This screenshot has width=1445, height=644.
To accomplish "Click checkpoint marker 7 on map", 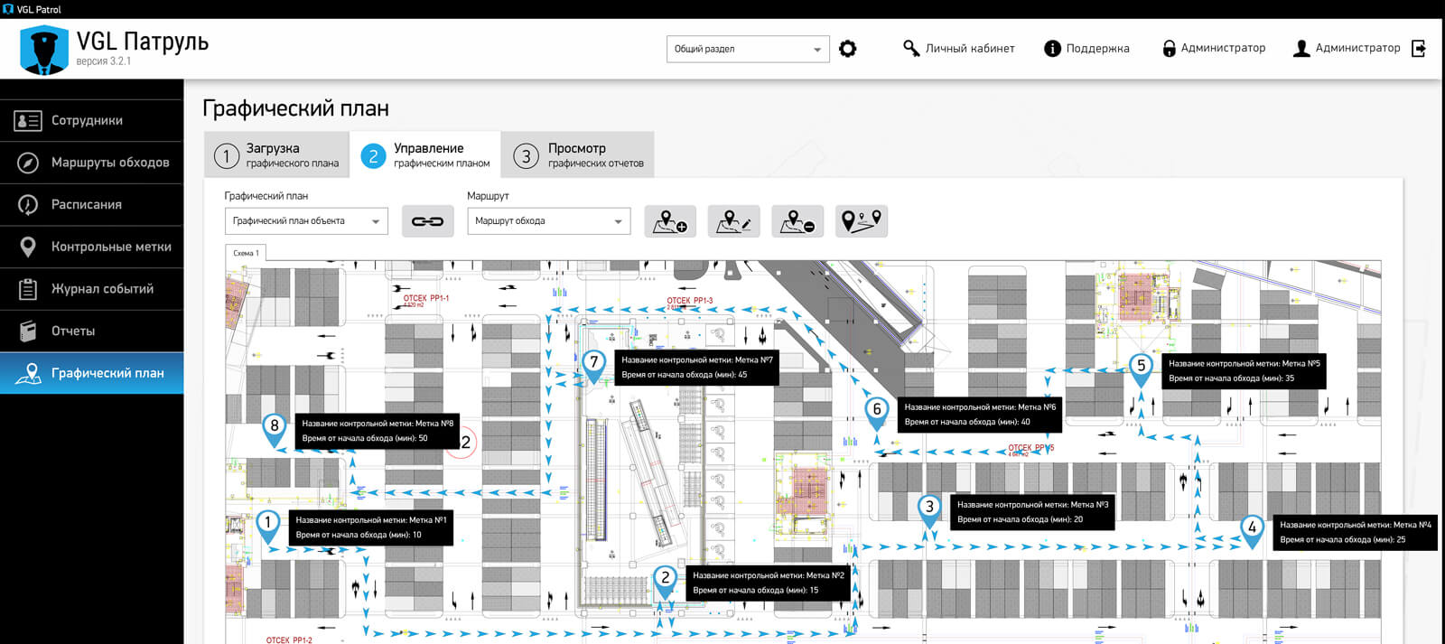I will pos(593,366).
